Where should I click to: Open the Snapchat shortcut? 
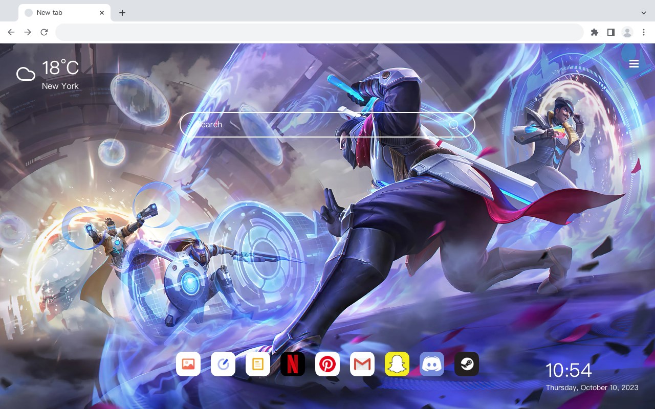click(397, 364)
